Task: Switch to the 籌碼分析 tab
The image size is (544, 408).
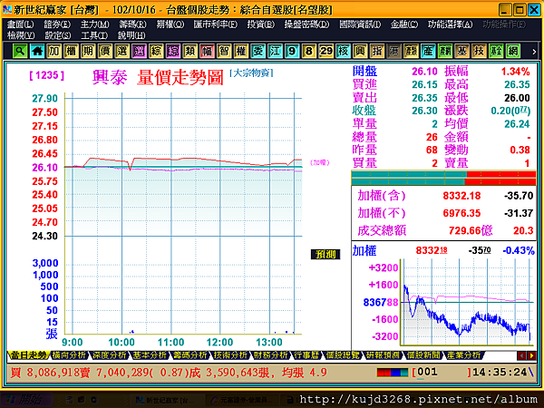Action: (190, 355)
